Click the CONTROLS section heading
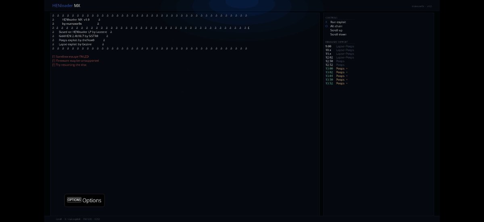The height and width of the screenshot is (222, 484). 331,18
